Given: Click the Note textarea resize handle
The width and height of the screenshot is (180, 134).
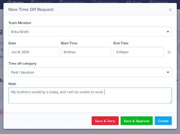Looking at the screenshot, I should pos(171,102).
